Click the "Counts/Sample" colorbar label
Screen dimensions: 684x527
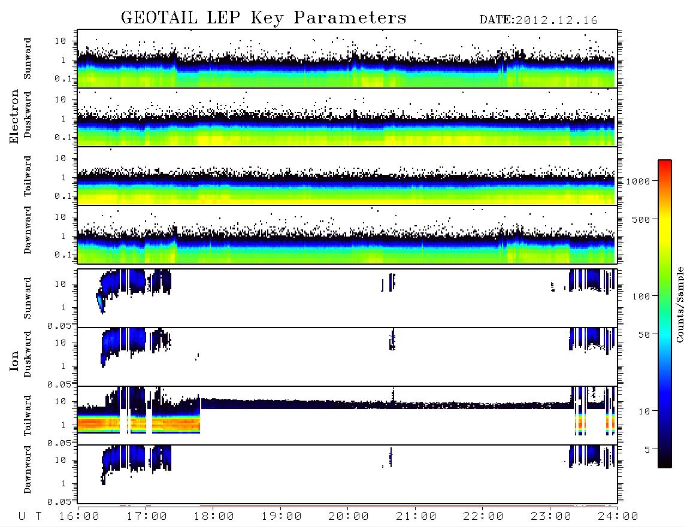point(679,305)
